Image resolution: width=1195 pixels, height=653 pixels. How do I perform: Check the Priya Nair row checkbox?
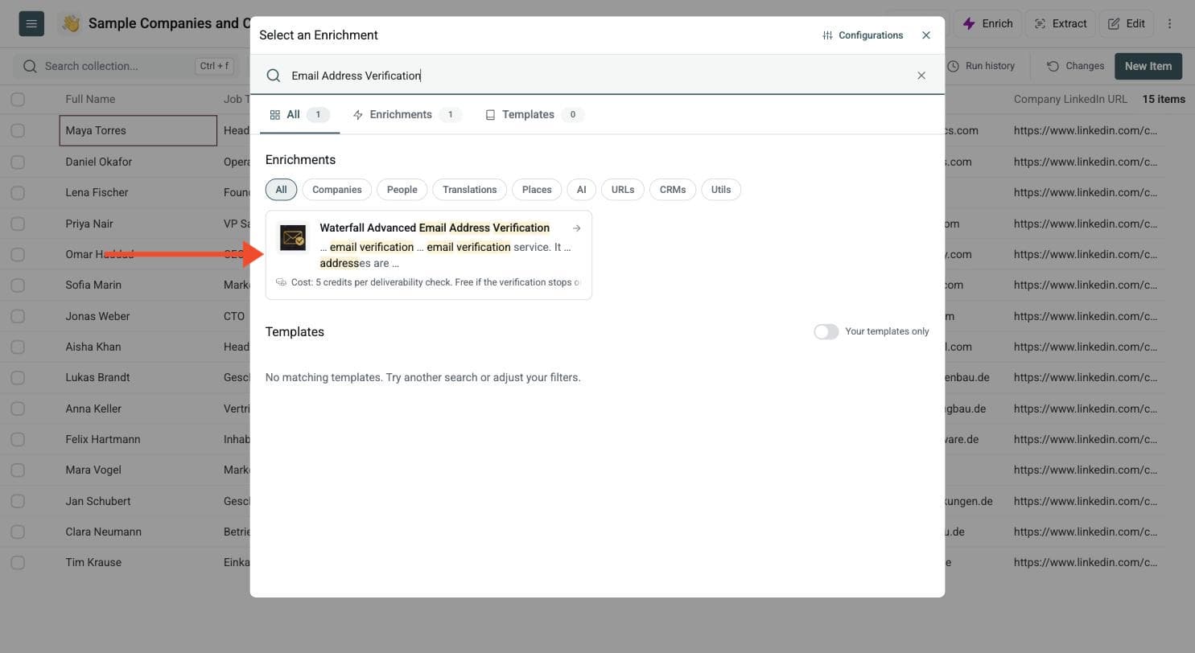click(18, 224)
